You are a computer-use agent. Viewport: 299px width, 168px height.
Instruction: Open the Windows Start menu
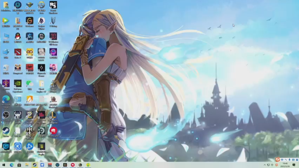point(4,165)
